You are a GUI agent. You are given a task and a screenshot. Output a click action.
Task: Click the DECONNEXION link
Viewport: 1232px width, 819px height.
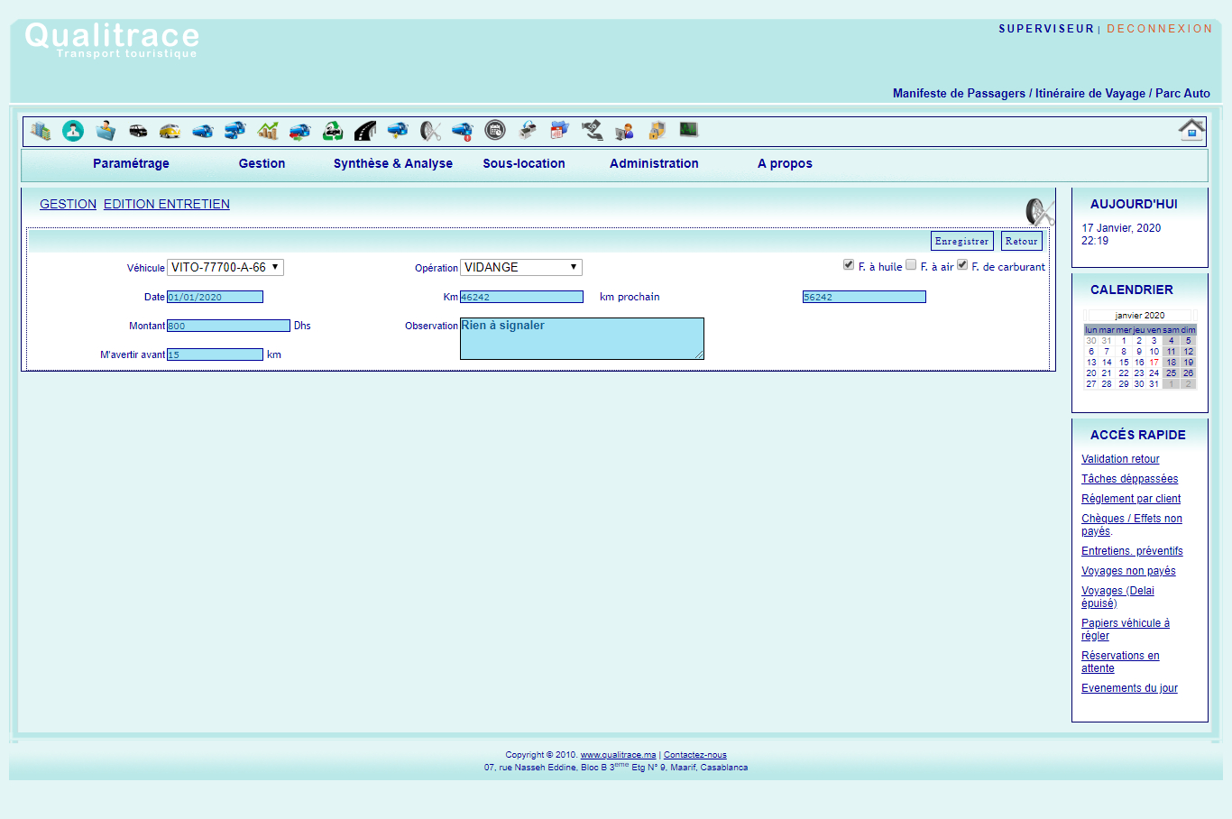coord(1159,29)
